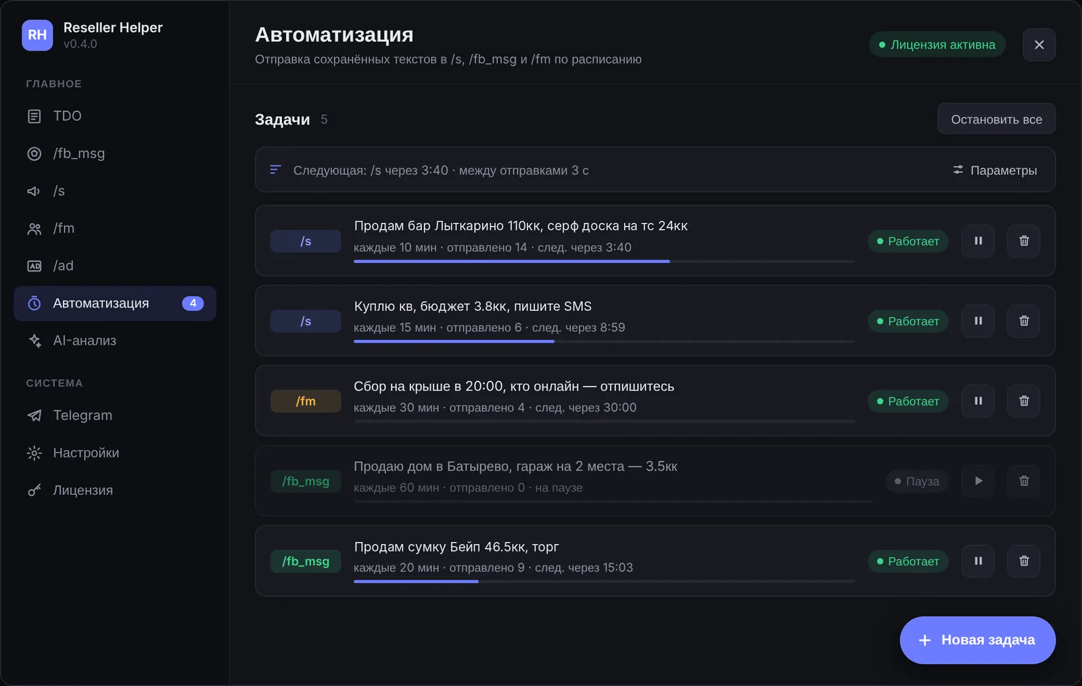The height and width of the screenshot is (686, 1082).
Task: Click task text "Куплю кв, бюджет 3.8кк, пишите SMS"
Action: coord(473,306)
